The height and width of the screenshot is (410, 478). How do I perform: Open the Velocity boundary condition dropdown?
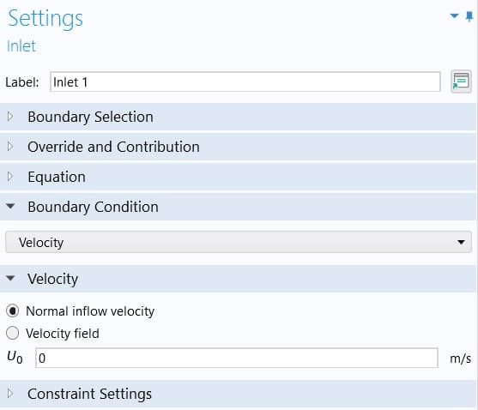[x=239, y=242]
